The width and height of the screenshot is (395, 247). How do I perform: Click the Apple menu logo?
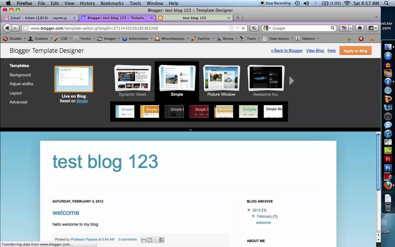[x=8, y=3]
